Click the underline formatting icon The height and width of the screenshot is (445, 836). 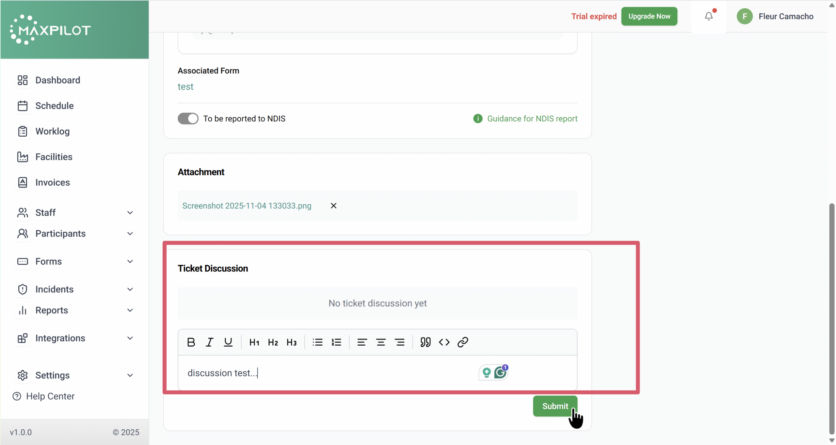coord(228,342)
